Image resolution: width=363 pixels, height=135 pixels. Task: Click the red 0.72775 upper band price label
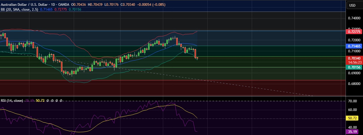coord(354,31)
